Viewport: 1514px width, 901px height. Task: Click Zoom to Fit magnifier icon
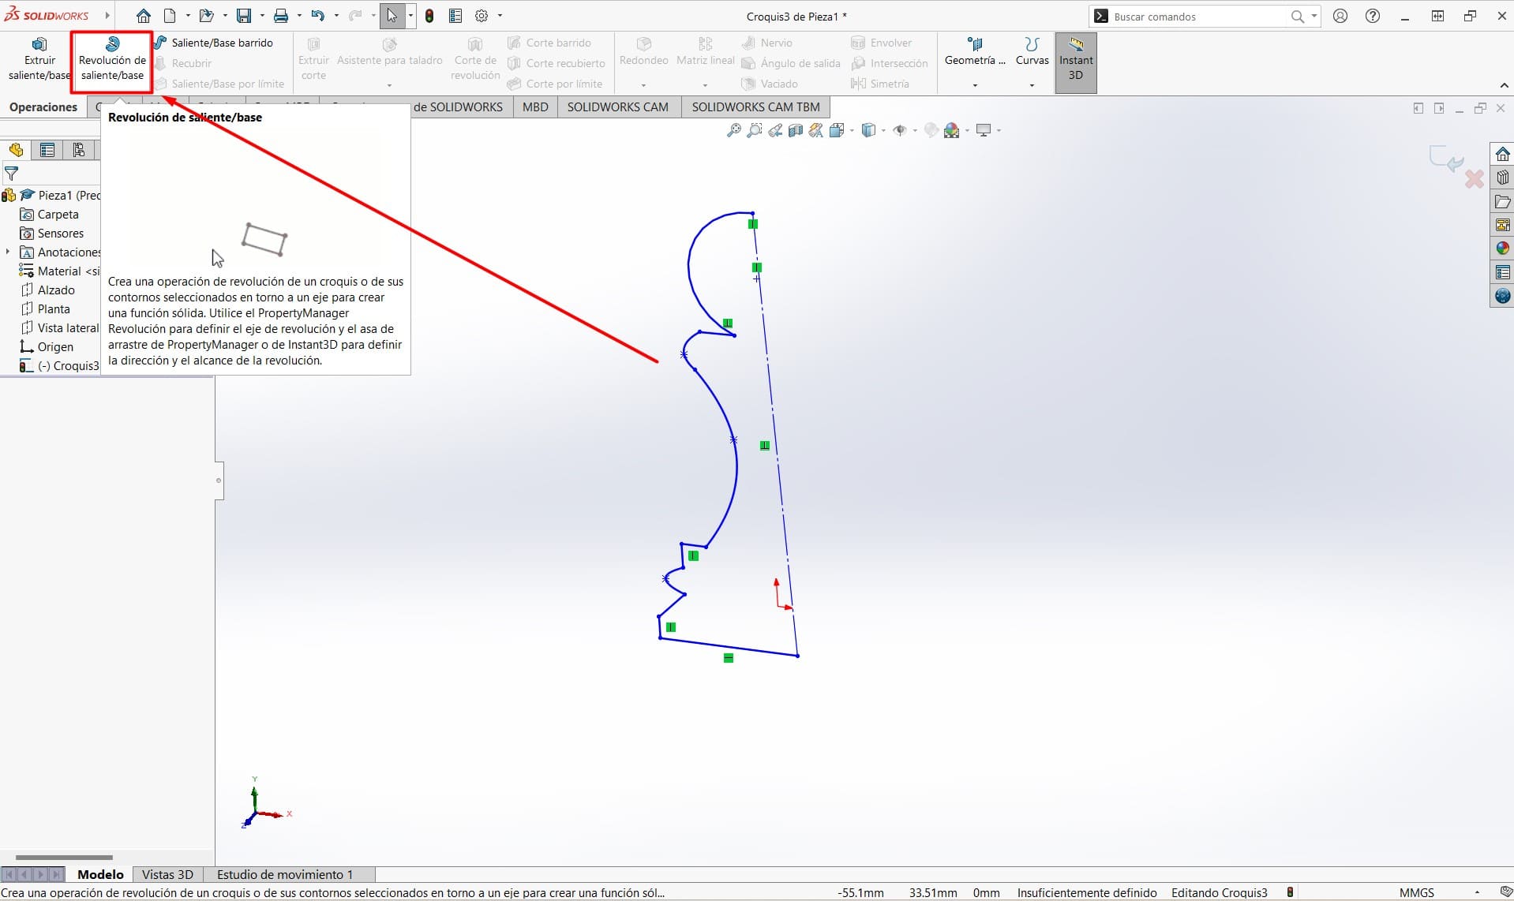pyautogui.click(x=734, y=130)
